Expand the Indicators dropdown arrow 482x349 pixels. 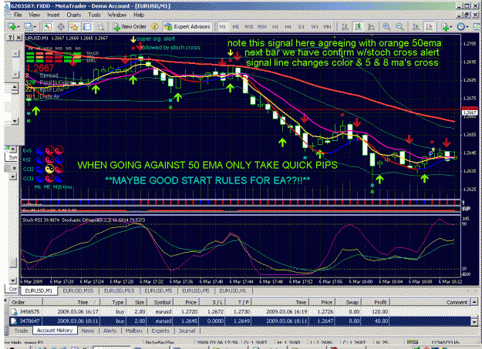[x=451, y=27]
